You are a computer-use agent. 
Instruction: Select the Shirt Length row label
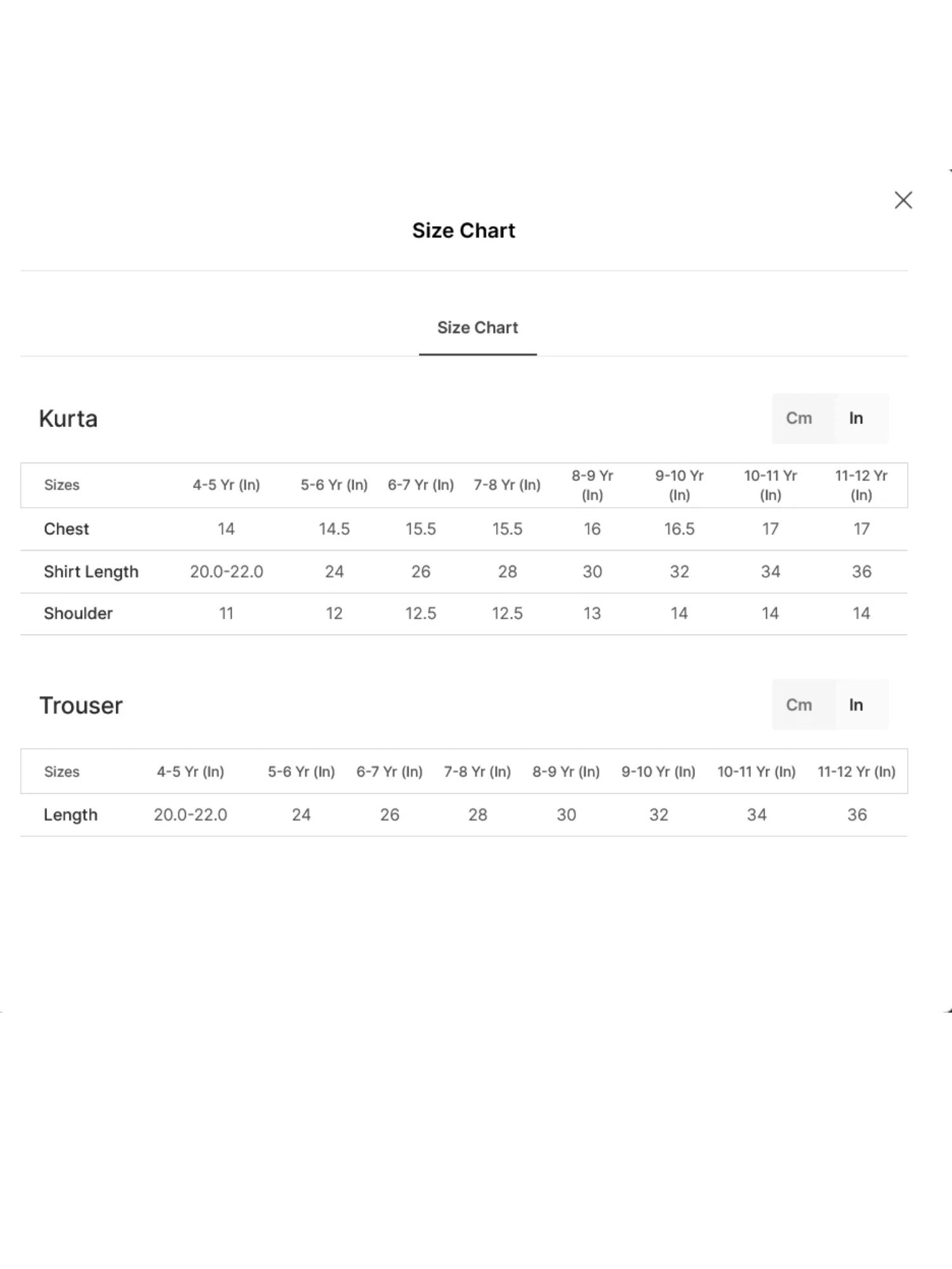pyautogui.click(x=91, y=572)
